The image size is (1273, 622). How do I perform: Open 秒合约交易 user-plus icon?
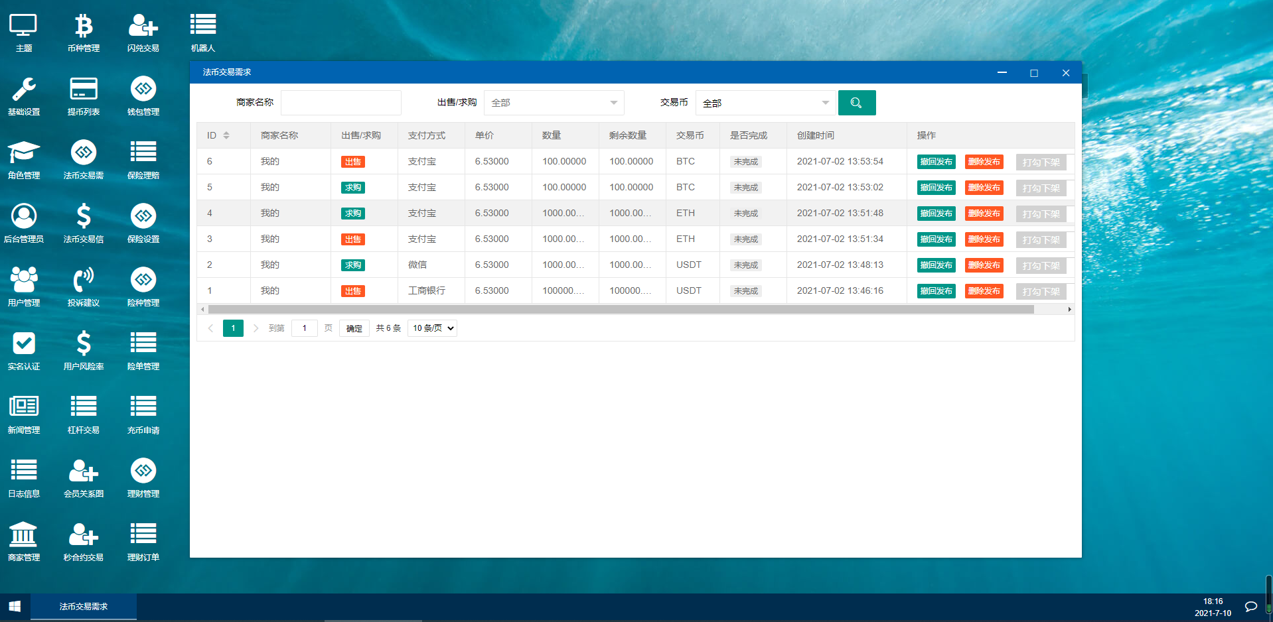tap(84, 542)
